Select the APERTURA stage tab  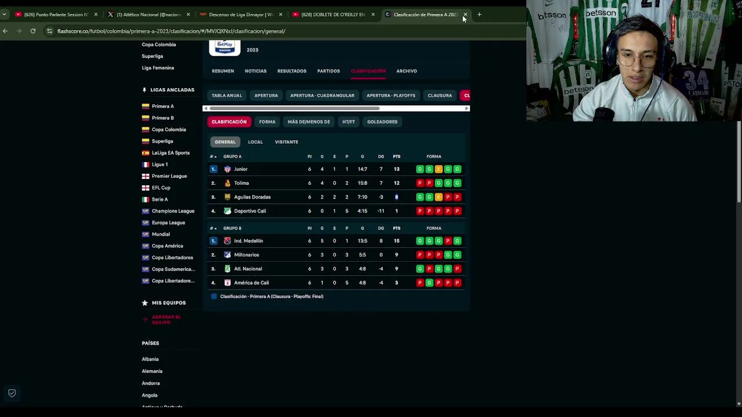pyautogui.click(x=266, y=96)
